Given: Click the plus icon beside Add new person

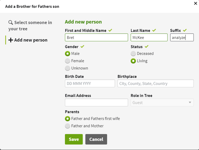Looking at the screenshot, I should tap(11, 40).
